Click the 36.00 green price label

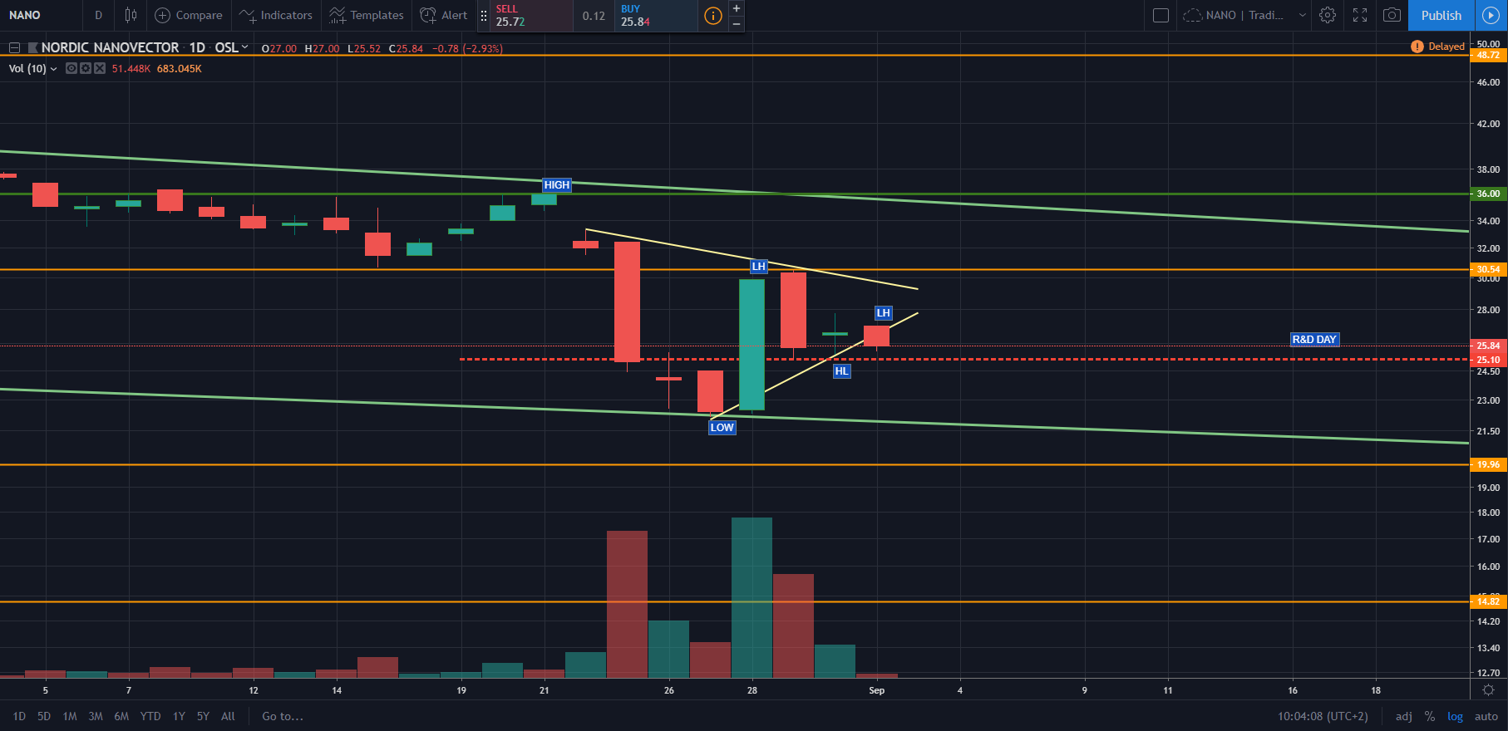tap(1488, 194)
